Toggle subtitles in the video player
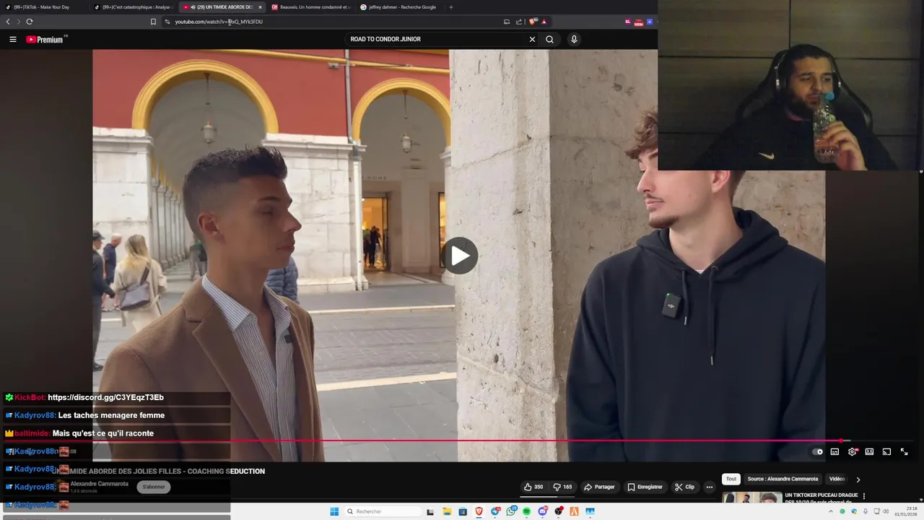The height and width of the screenshot is (520, 924). coord(834,452)
